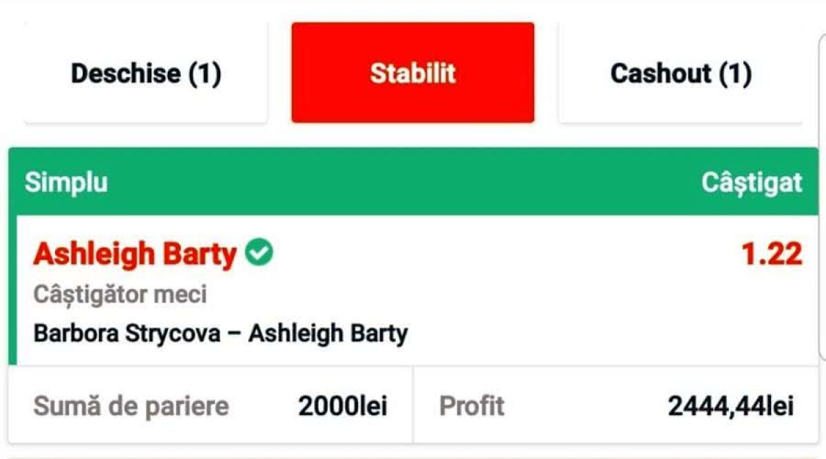Select the red Ashleigh Barty selection title
Image resolution: width=826 pixels, height=459 pixels.
click(x=135, y=254)
